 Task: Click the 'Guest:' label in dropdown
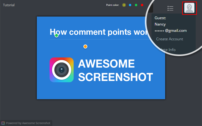(160, 18)
